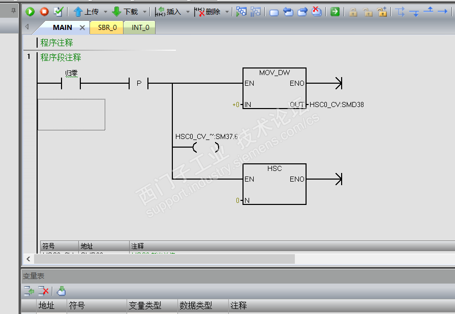Click the open padlock icon
The height and width of the screenshot is (314, 455).
pos(368,12)
